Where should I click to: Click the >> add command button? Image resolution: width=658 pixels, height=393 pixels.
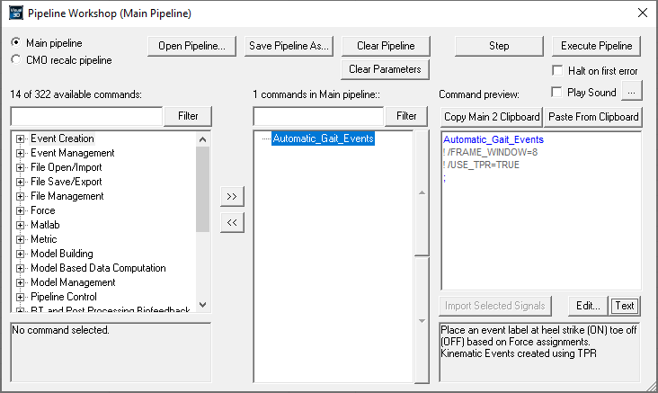pos(231,197)
